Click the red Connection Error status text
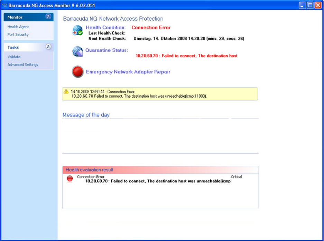 151,27
